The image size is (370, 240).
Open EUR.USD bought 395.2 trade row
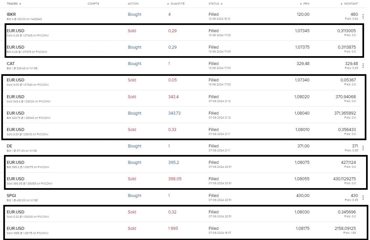tap(183, 164)
